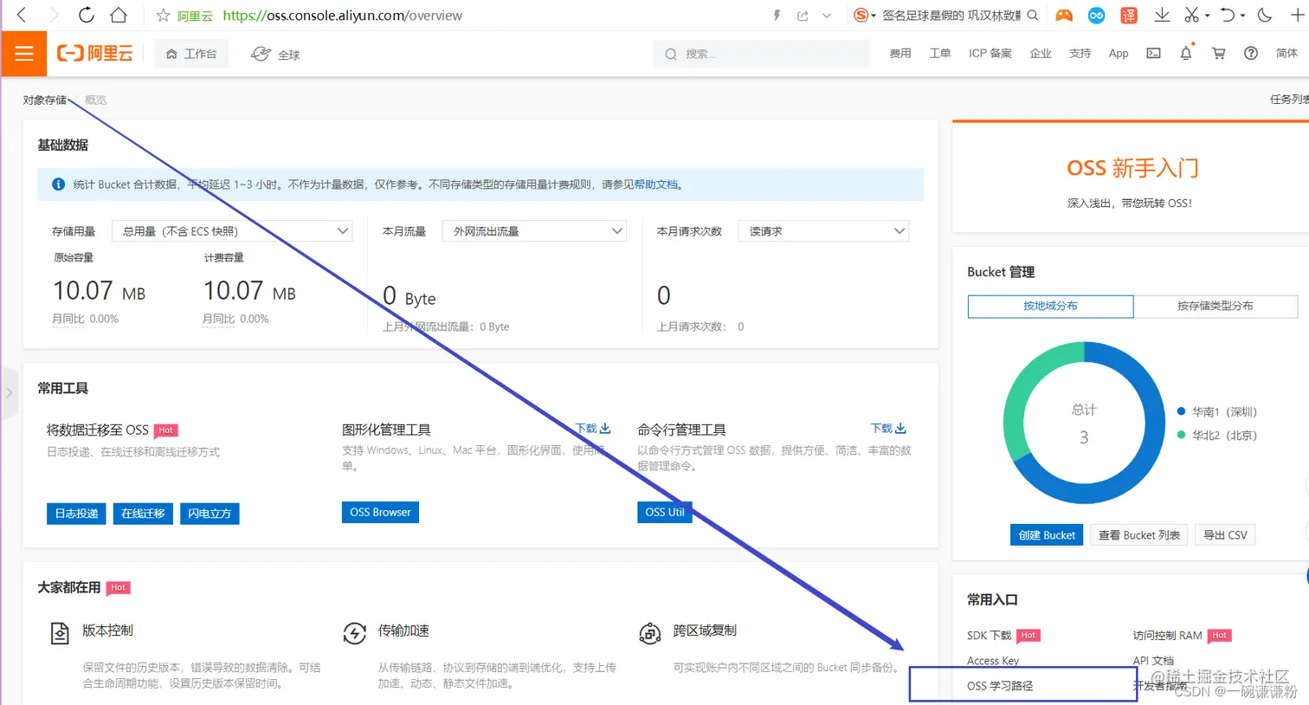
Task: Expand the collapsed left sidebar handle
Action: 9,392
